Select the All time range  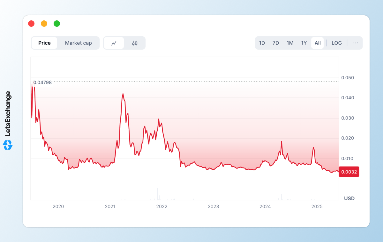(318, 43)
